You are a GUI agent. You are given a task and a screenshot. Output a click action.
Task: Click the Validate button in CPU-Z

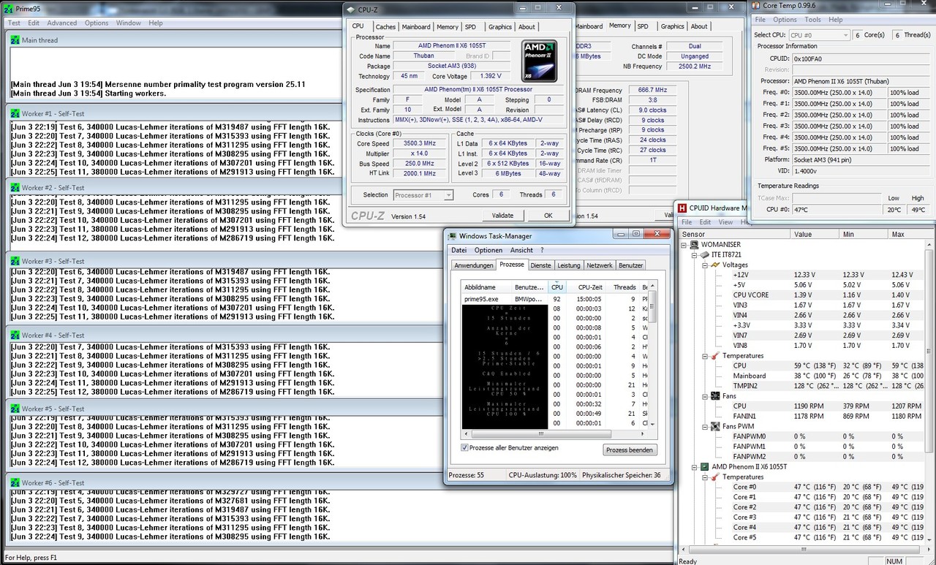coord(502,216)
